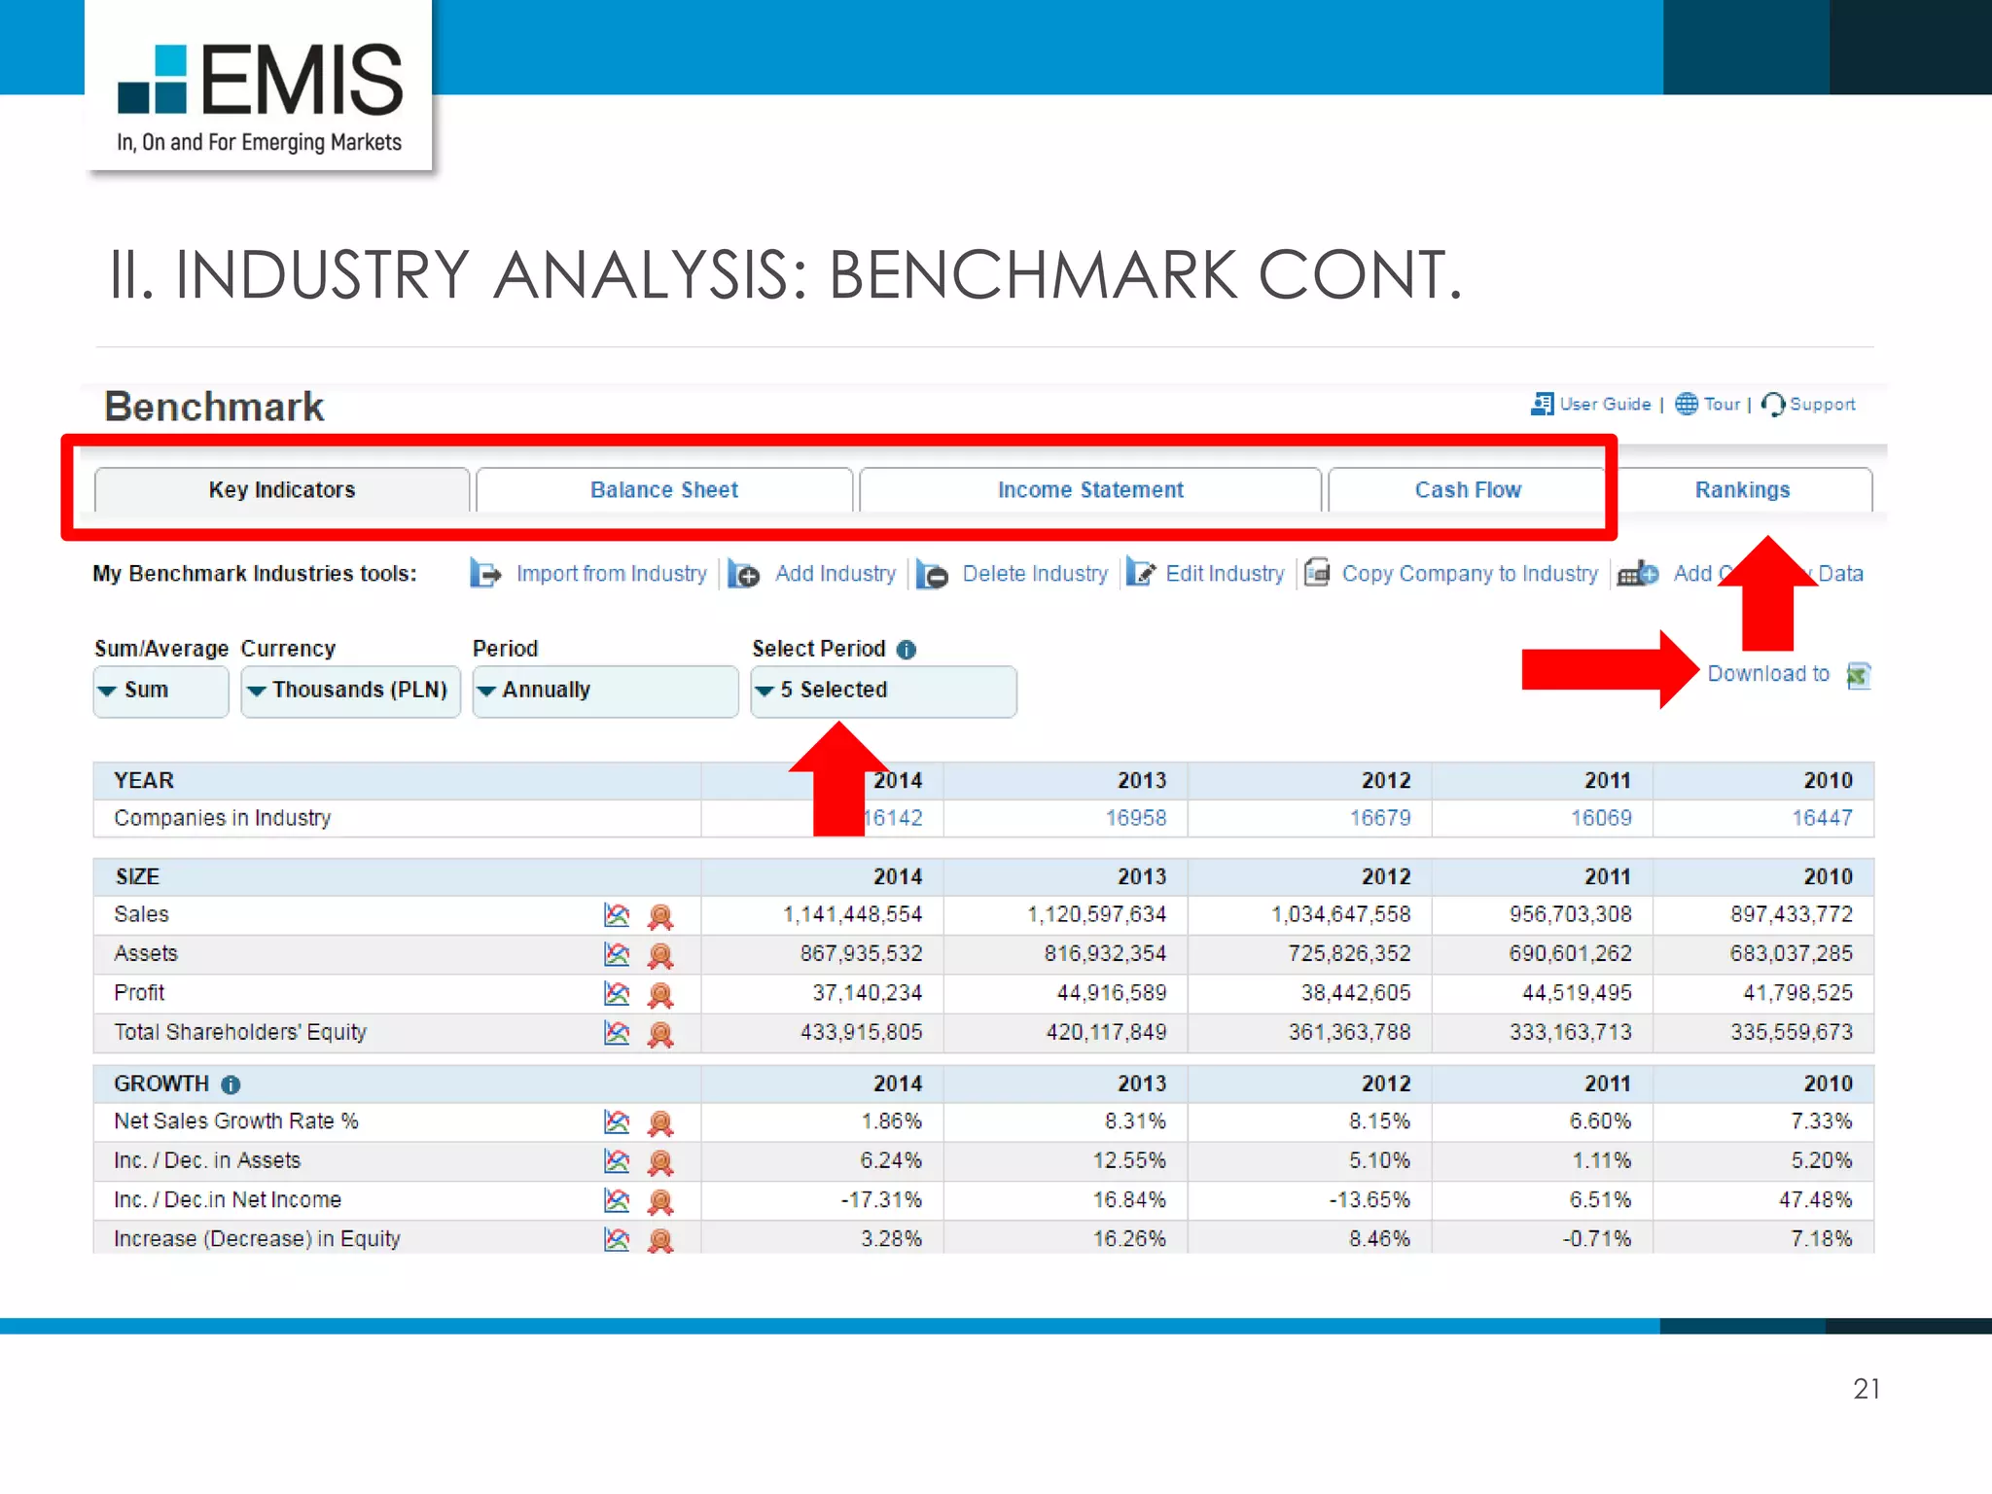Switch to the Key Indicators tab
This screenshot has width=1992, height=1494.
[x=282, y=489]
